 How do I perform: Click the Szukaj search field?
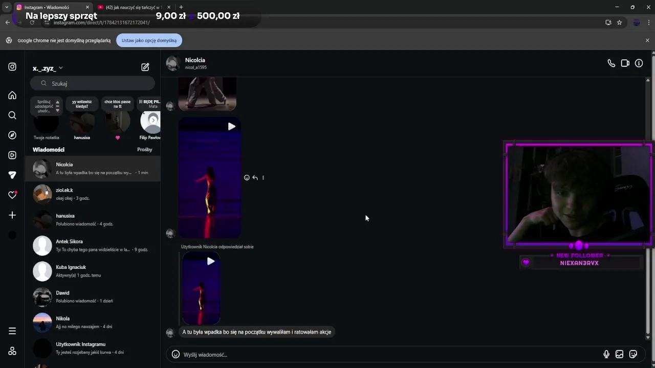(92, 83)
